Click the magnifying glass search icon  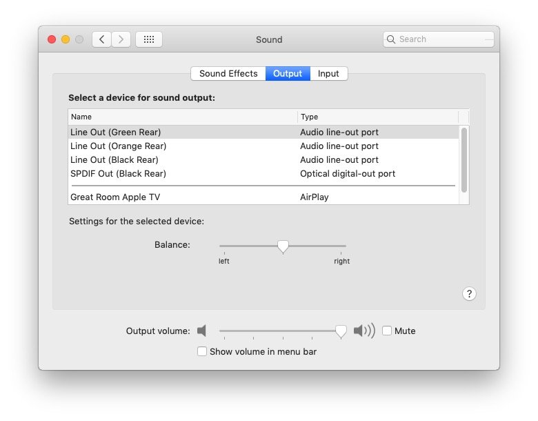(391, 39)
